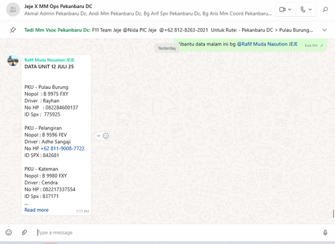Open the Jeje X MM Ops Pekanbaru DC group title
The width and height of the screenshot is (335, 244).
coord(58,6)
